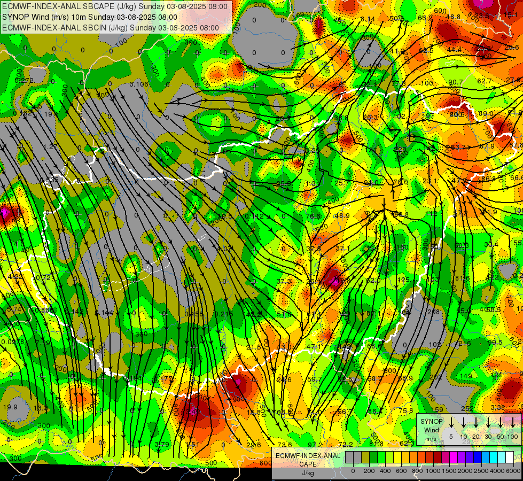Viewport: 523px width, 481px height.
Task: Pick the pure blue CAPE scale swatch
Action: 478,457
